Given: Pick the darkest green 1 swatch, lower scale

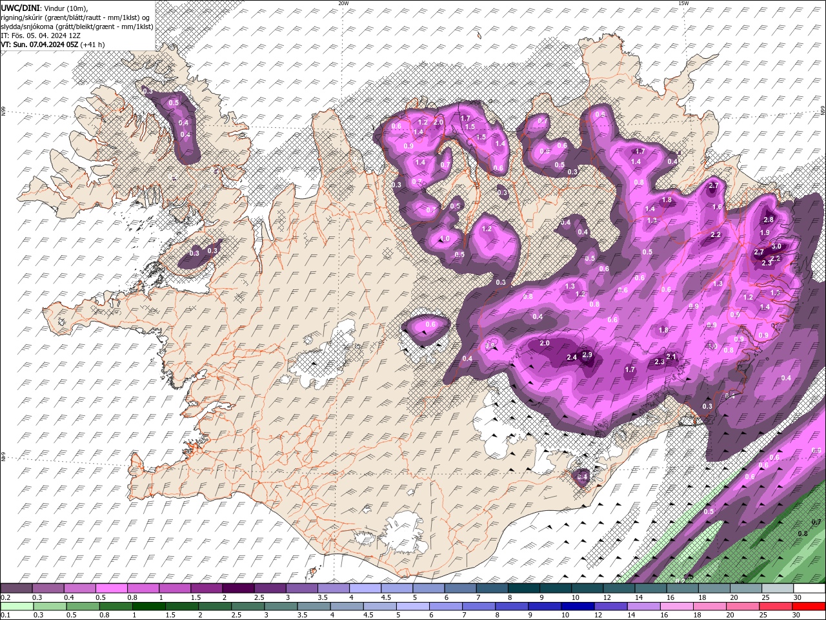Looking at the screenshot, I should coord(148,606).
